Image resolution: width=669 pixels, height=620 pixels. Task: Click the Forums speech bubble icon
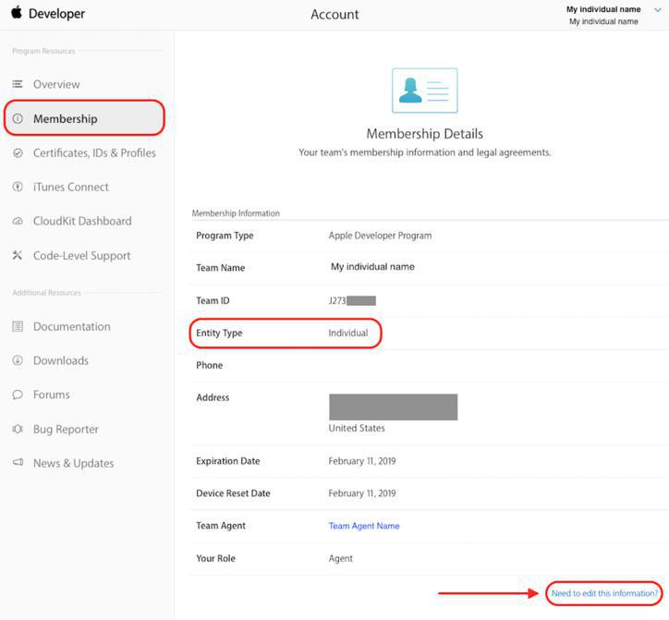click(x=18, y=395)
